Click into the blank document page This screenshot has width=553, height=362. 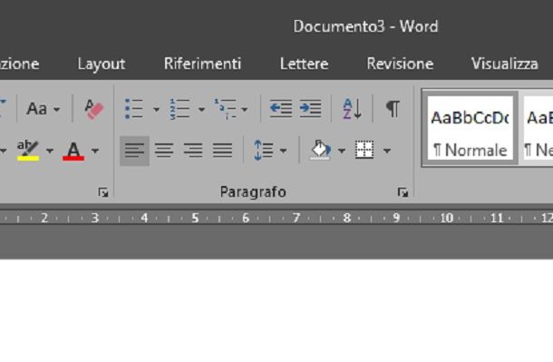point(276,310)
